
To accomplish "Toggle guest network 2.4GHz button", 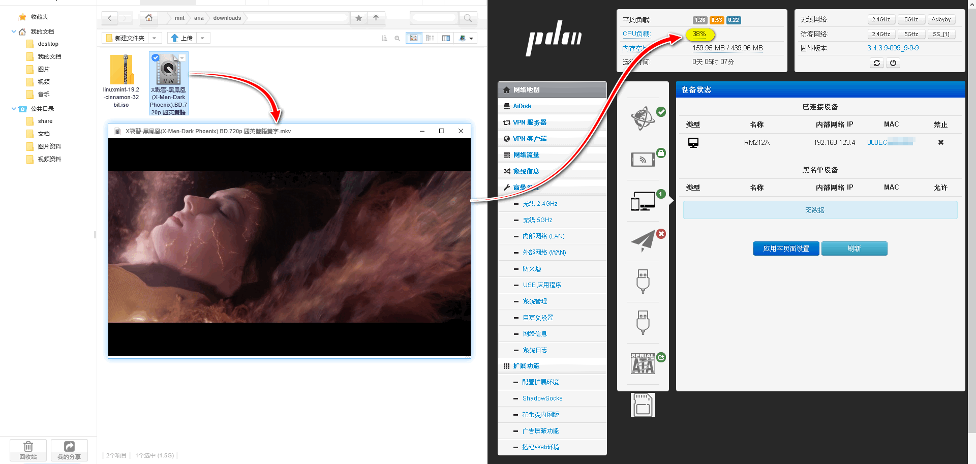I will (x=881, y=35).
